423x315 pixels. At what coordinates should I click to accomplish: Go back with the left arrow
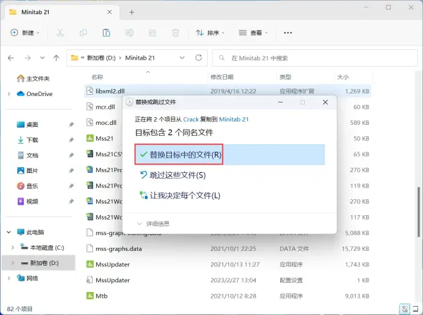point(11,58)
